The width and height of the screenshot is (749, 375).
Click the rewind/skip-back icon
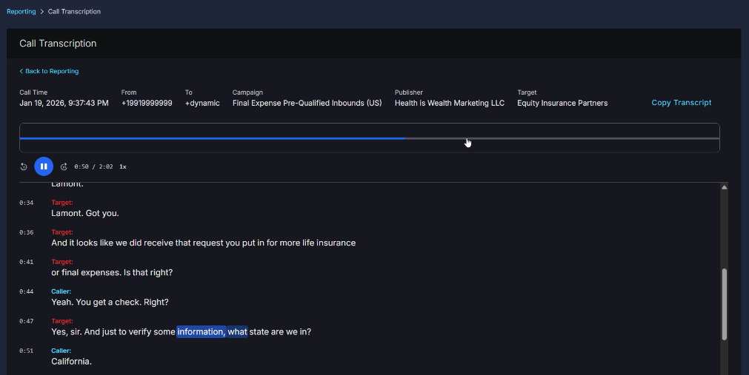[x=24, y=166]
